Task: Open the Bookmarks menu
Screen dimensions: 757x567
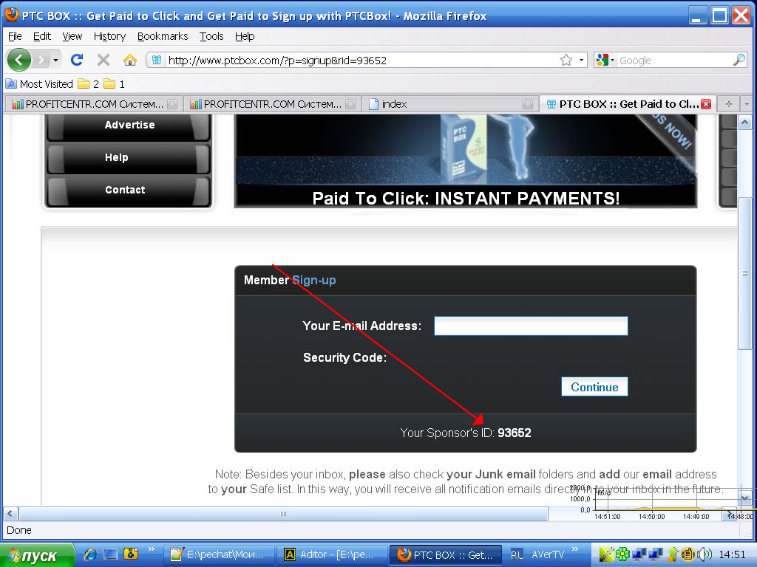Action: [163, 36]
